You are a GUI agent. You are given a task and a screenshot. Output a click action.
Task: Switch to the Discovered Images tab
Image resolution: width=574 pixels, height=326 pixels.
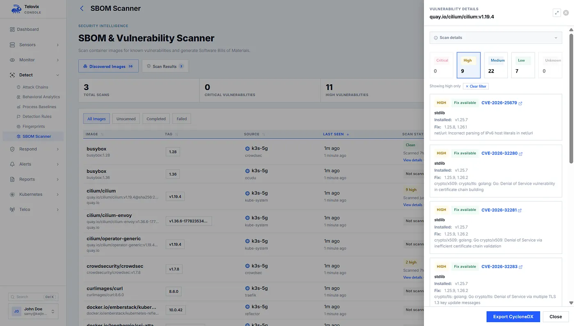coord(109,66)
